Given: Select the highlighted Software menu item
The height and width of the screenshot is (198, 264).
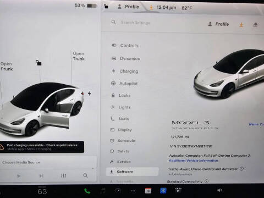Looking at the screenshot, I should pos(132,172).
